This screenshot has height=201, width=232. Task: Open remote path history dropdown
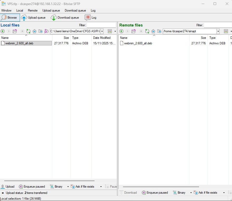click(218, 31)
